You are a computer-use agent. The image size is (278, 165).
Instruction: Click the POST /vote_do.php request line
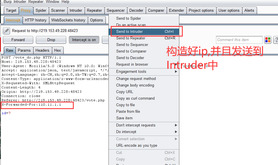coord(31,58)
